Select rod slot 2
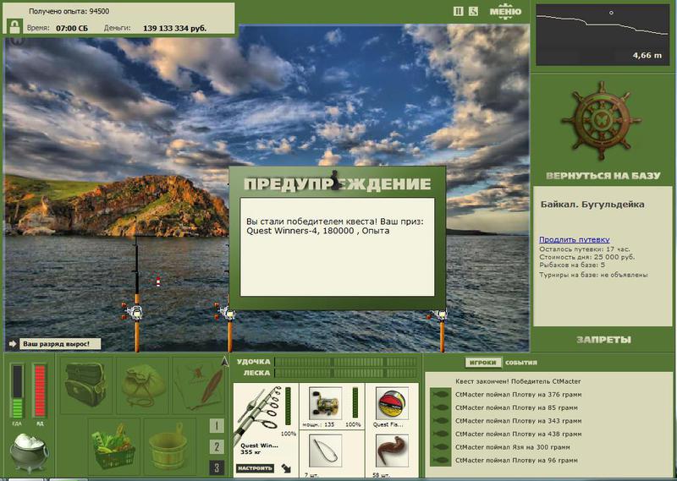 217,446
